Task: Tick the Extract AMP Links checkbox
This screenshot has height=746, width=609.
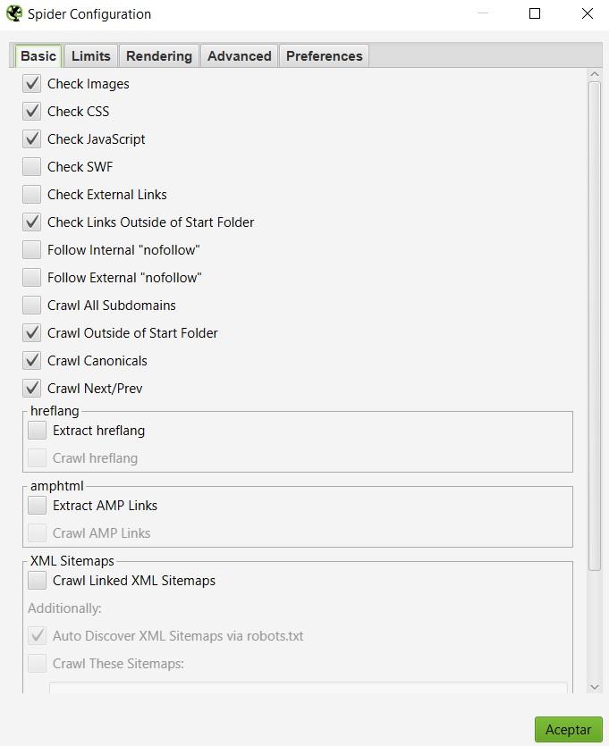Action: pyautogui.click(x=38, y=506)
